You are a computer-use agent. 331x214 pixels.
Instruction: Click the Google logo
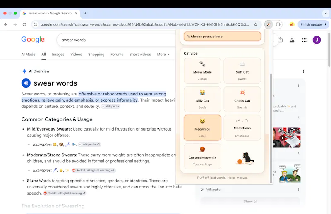click(x=33, y=40)
